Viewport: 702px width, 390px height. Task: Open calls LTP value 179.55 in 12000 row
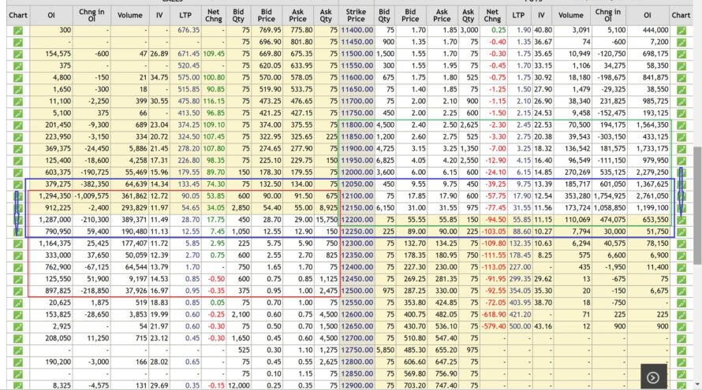click(189, 173)
